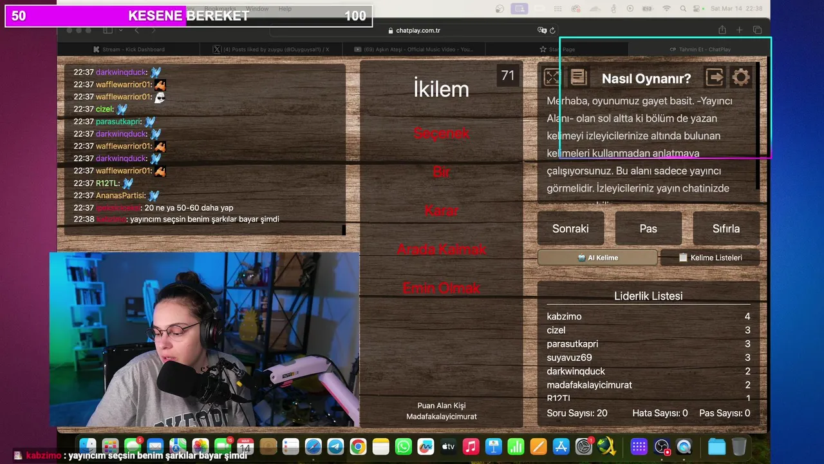The height and width of the screenshot is (464, 824).
Task: Click the Sıfırla button
Action: [726, 229]
